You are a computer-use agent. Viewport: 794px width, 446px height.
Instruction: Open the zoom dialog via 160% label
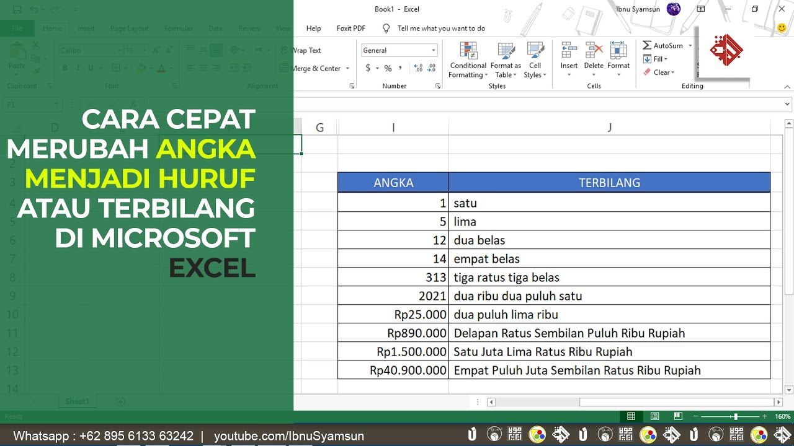coord(782,416)
